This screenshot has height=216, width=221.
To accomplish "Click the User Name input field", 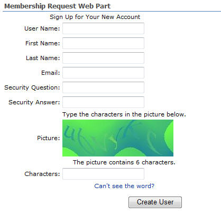I will click(x=103, y=28).
